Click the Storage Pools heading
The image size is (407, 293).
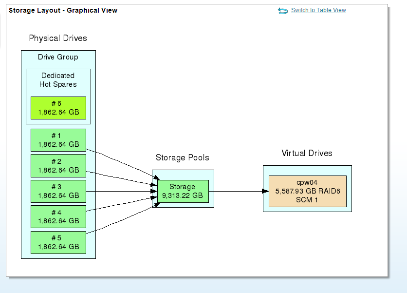183,157
